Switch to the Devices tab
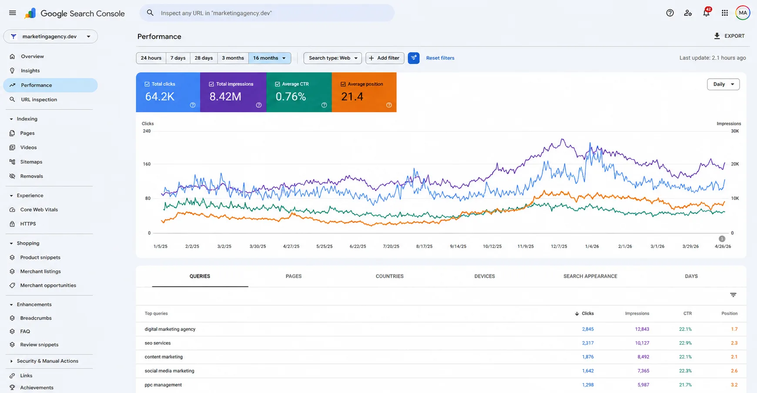757x393 pixels. click(485, 276)
